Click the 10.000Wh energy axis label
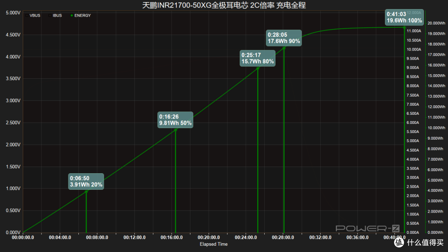Viewport: 448px width, 252px height. pyautogui.click(x=436, y=128)
